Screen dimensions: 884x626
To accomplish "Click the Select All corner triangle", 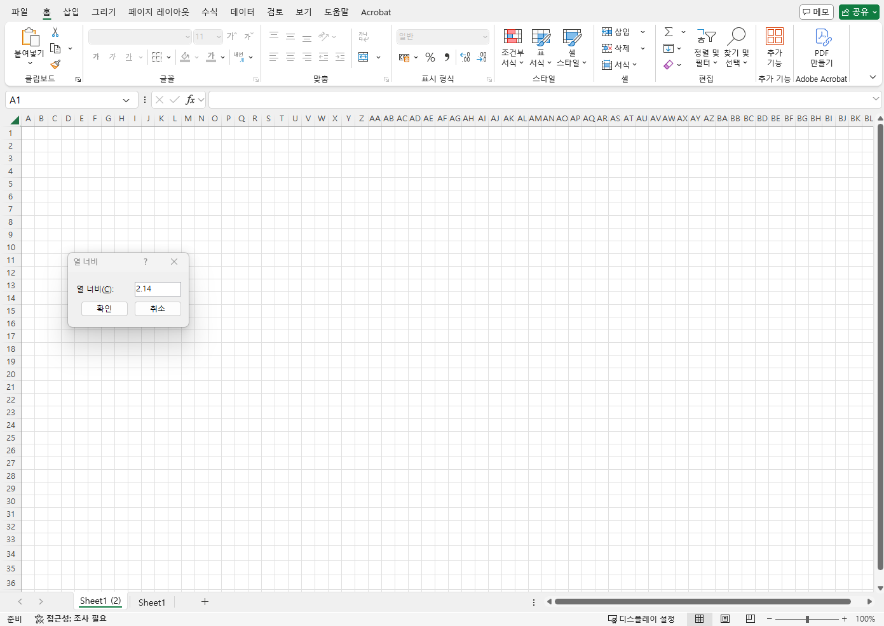I will pyautogui.click(x=15, y=119).
